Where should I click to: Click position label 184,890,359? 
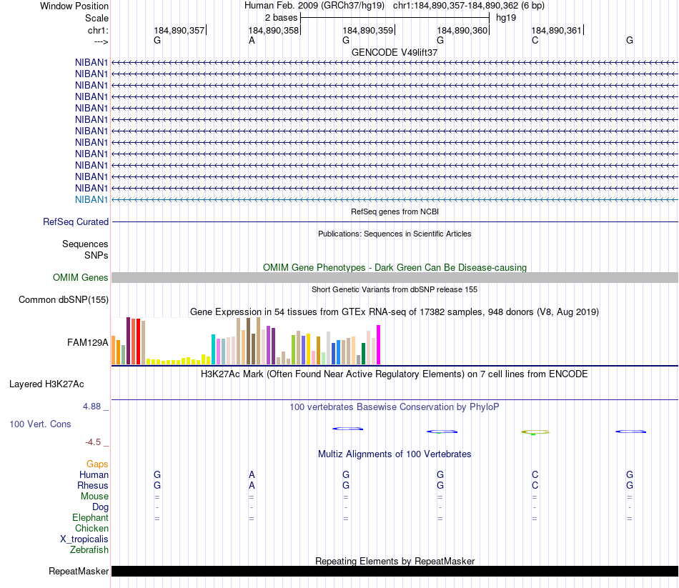point(368,30)
